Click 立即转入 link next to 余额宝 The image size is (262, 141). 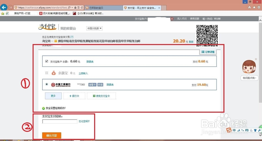tap(83, 73)
